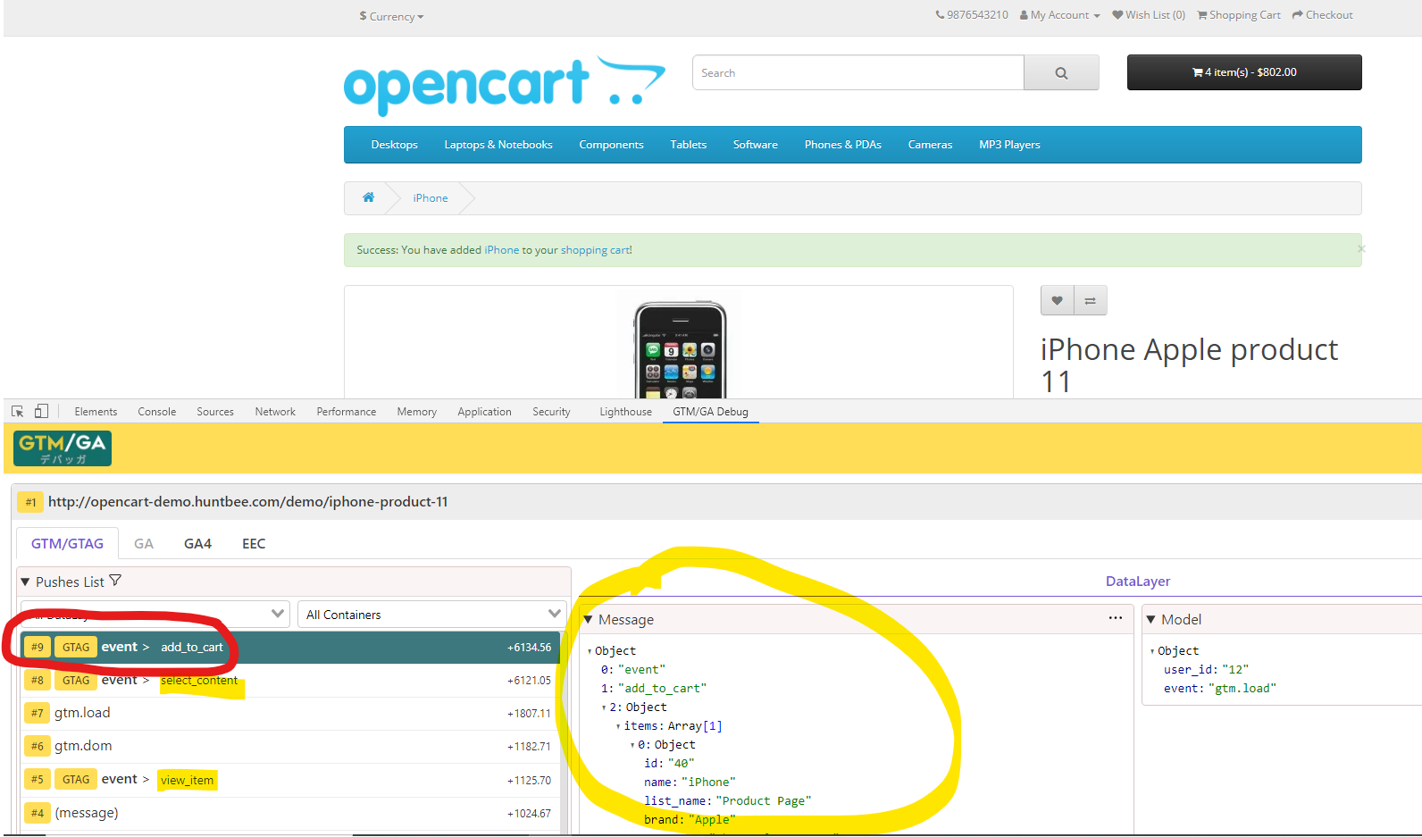
Task: Open the left filter dropdown above pushes
Action: tap(155, 615)
